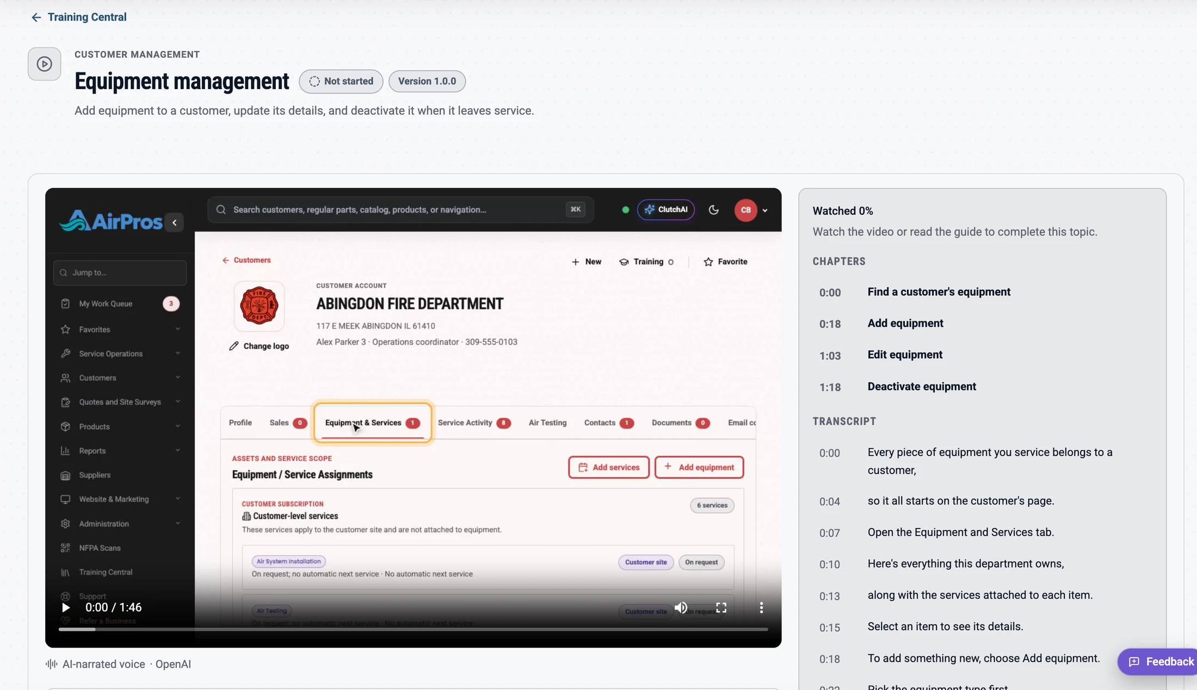Click the Customers back link

tap(246, 260)
